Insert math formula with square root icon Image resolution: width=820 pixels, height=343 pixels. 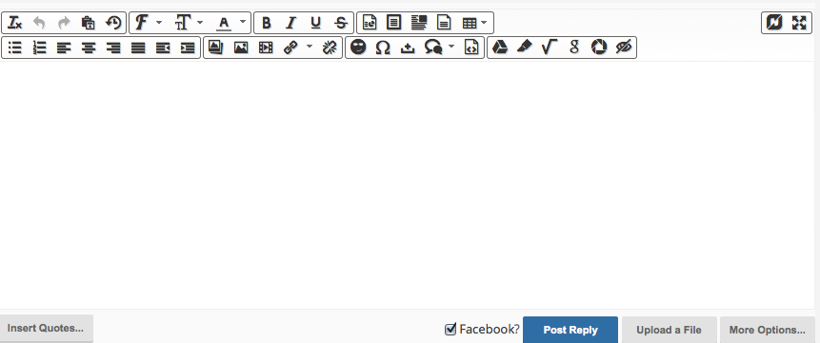tap(549, 48)
